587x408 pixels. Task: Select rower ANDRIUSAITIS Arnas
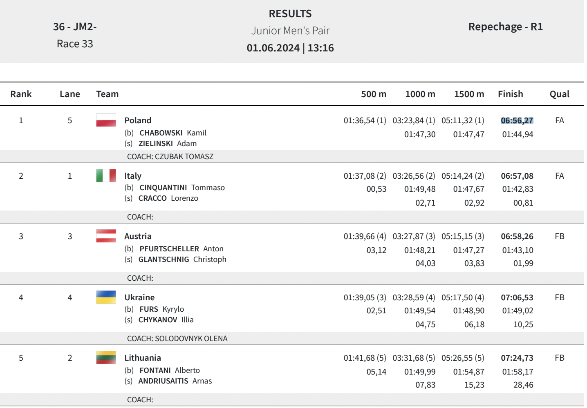tap(175, 381)
